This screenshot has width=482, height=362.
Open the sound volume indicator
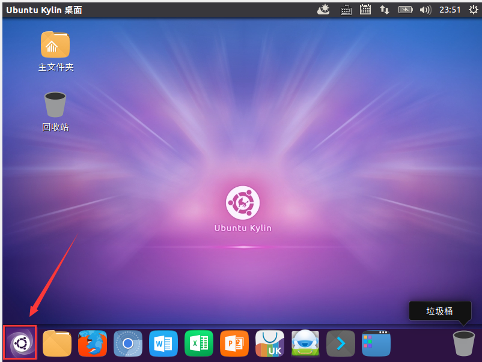click(x=426, y=10)
